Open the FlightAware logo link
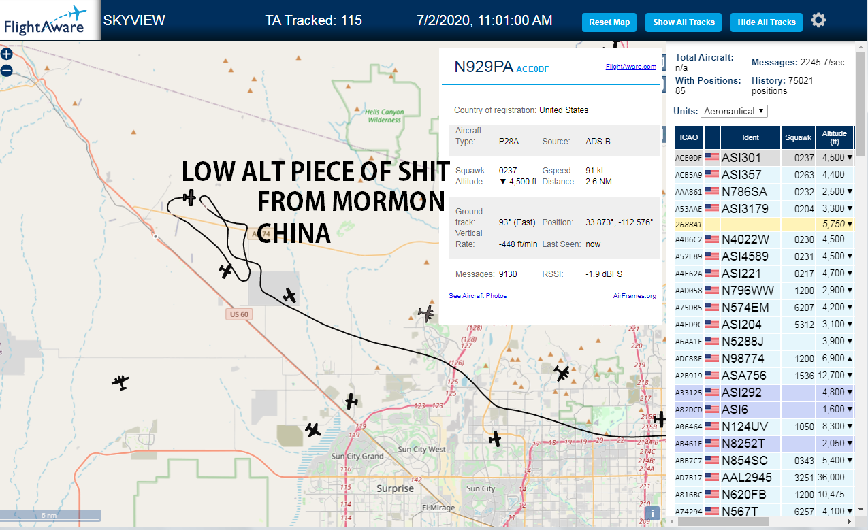 (50, 20)
